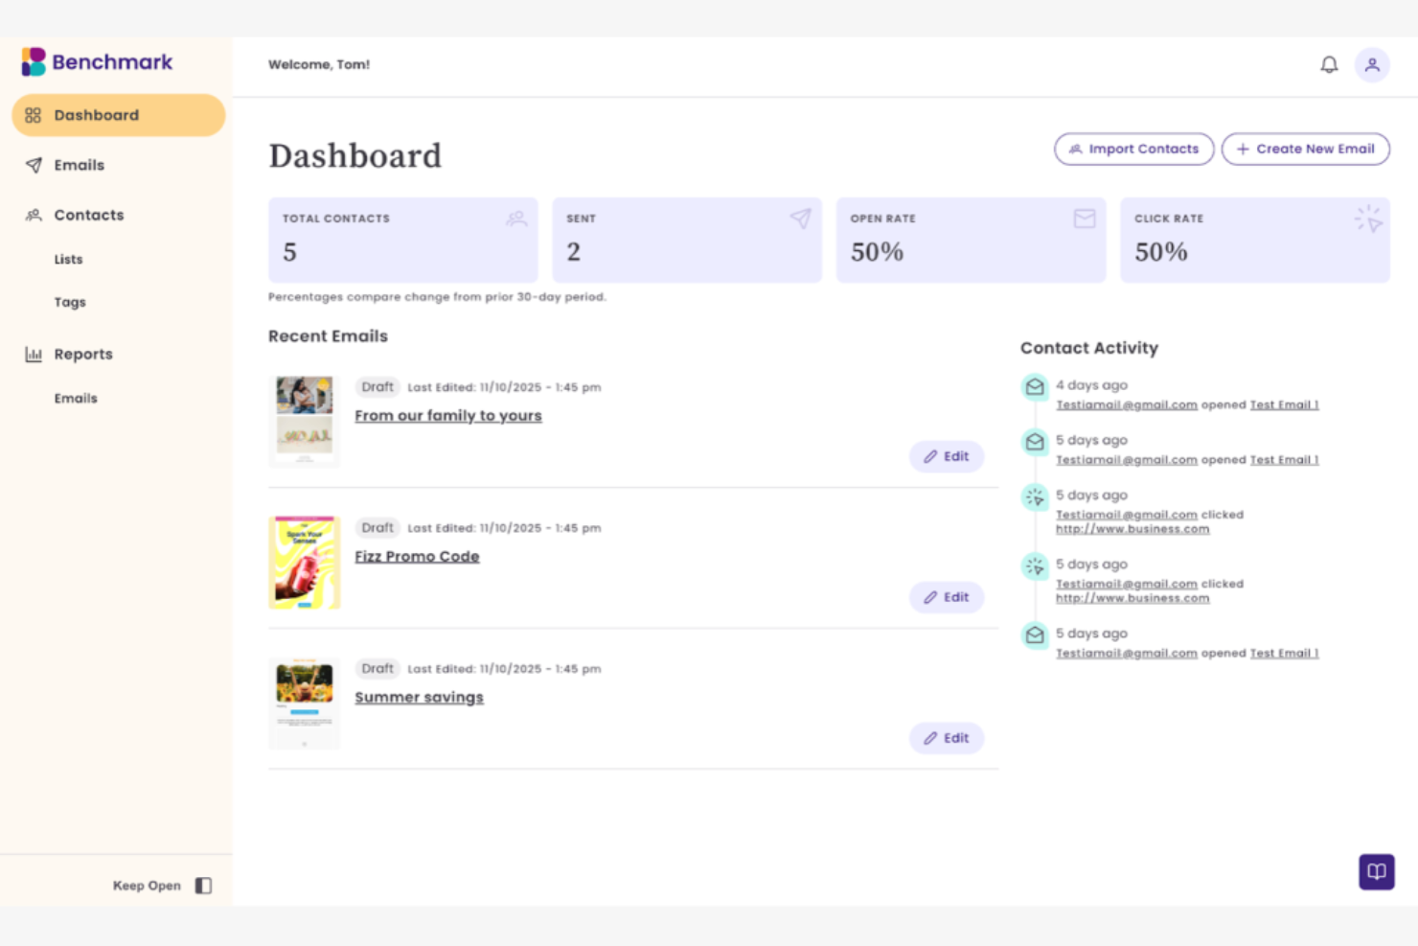Click Create New Email
Image resolution: width=1418 pixels, height=946 pixels.
tap(1306, 149)
